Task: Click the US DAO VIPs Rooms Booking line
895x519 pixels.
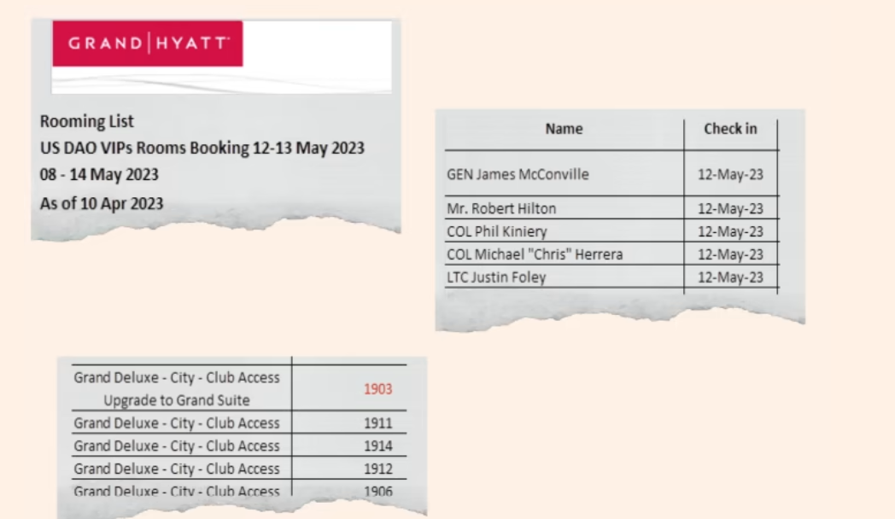Action: [202, 149]
